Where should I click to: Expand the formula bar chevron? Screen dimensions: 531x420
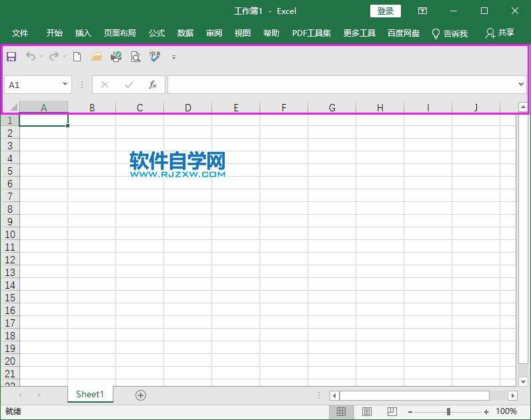click(521, 84)
